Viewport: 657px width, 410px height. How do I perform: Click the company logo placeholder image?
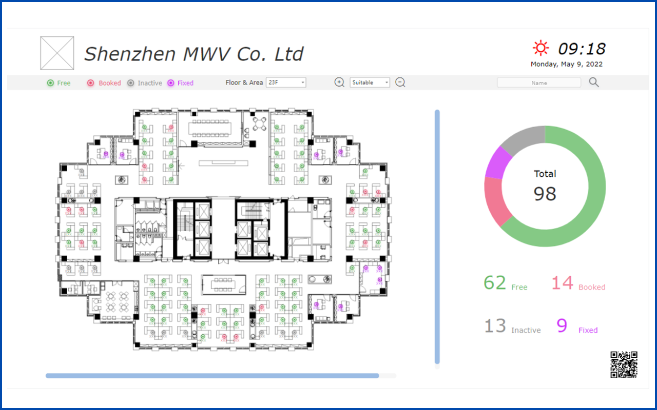tap(57, 53)
